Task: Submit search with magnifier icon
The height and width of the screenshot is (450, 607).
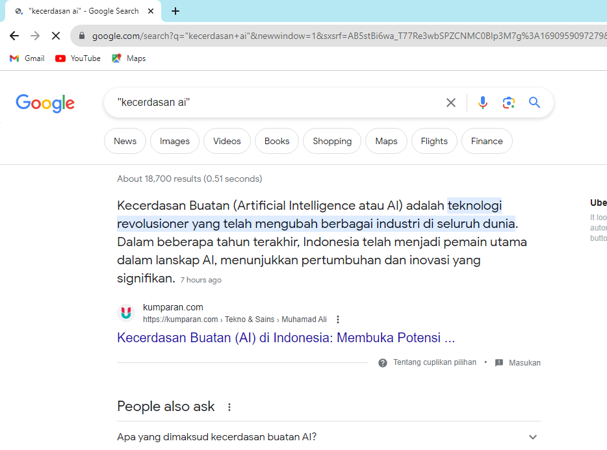Action: click(x=535, y=103)
